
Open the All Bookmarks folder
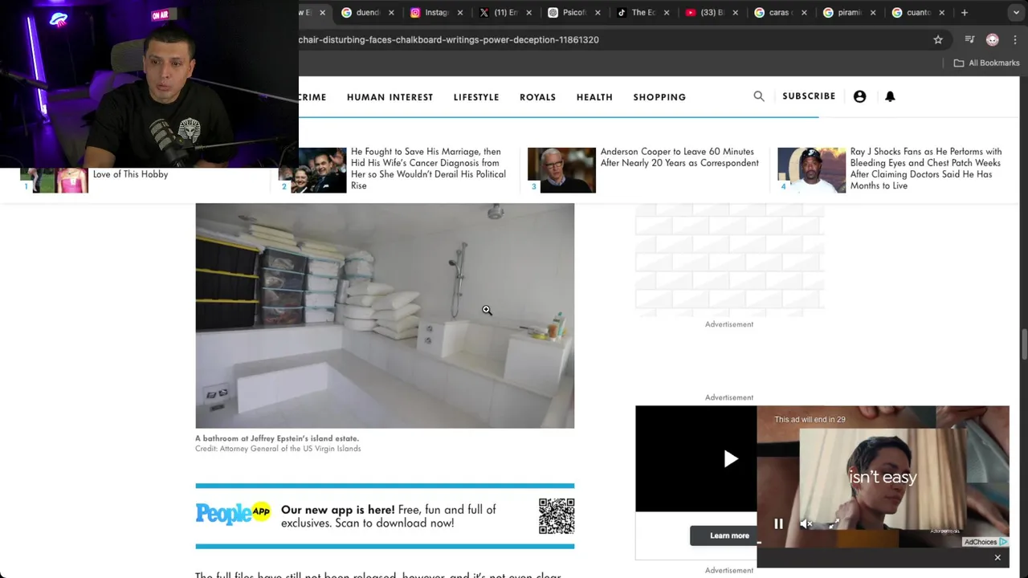point(986,63)
